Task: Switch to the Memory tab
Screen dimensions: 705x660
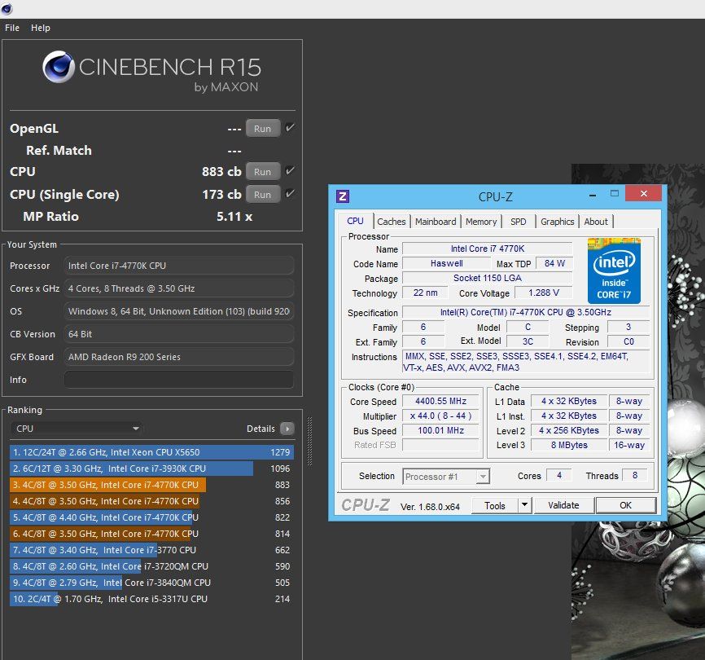Action: [x=481, y=222]
